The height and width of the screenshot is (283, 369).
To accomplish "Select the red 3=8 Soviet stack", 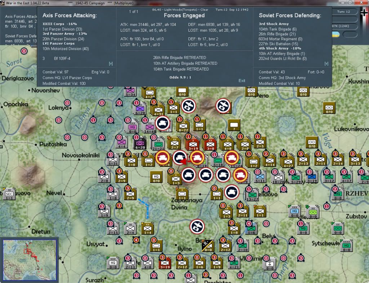I will pos(210,144).
